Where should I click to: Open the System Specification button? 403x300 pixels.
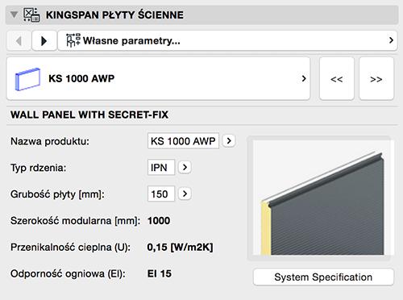[323, 277]
